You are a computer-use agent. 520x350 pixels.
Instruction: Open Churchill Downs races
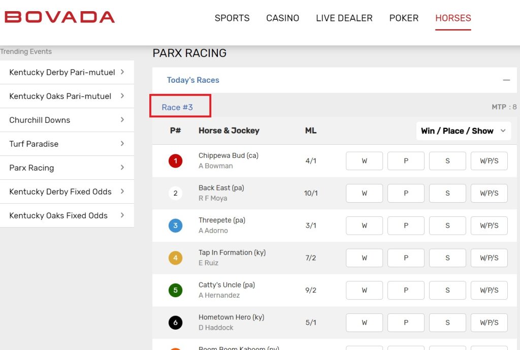pyautogui.click(x=67, y=120)
